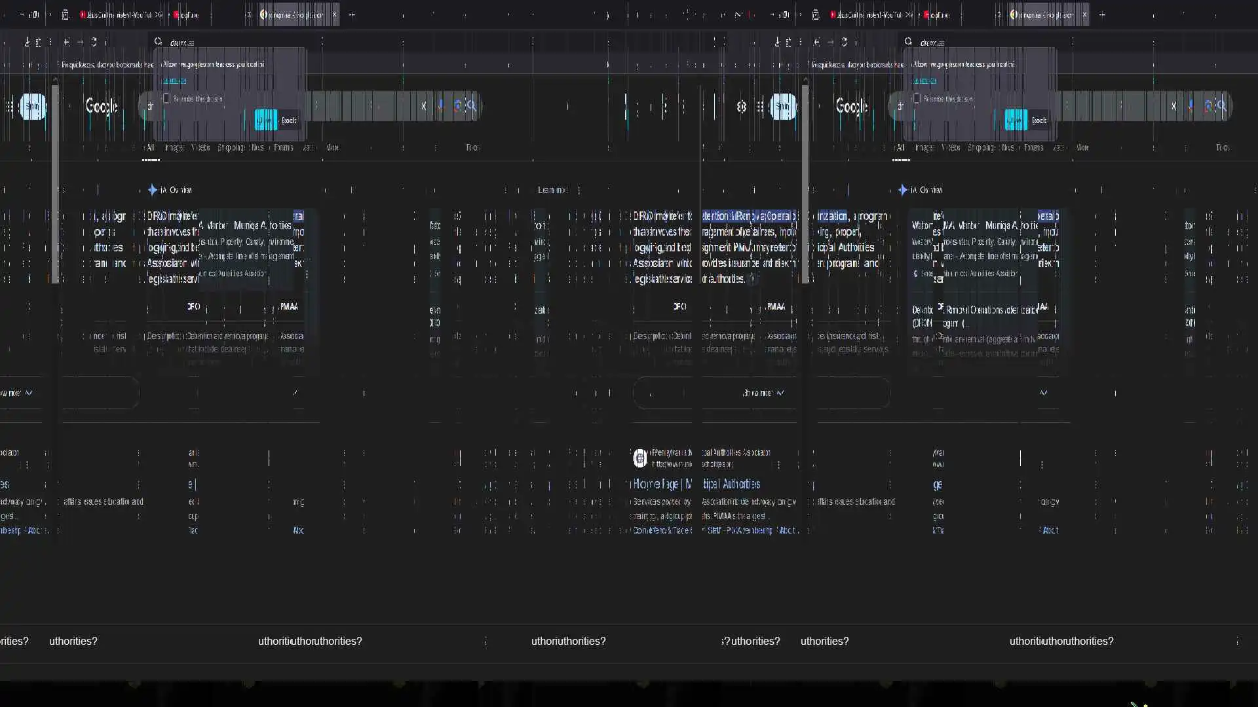
Task: Click Allow button in right location popup
Action: pyautogui.click(x=1016, y=120)
